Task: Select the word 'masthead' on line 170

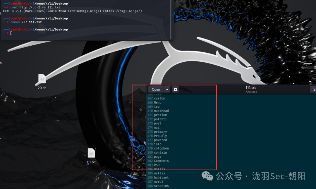Action: 161,111
